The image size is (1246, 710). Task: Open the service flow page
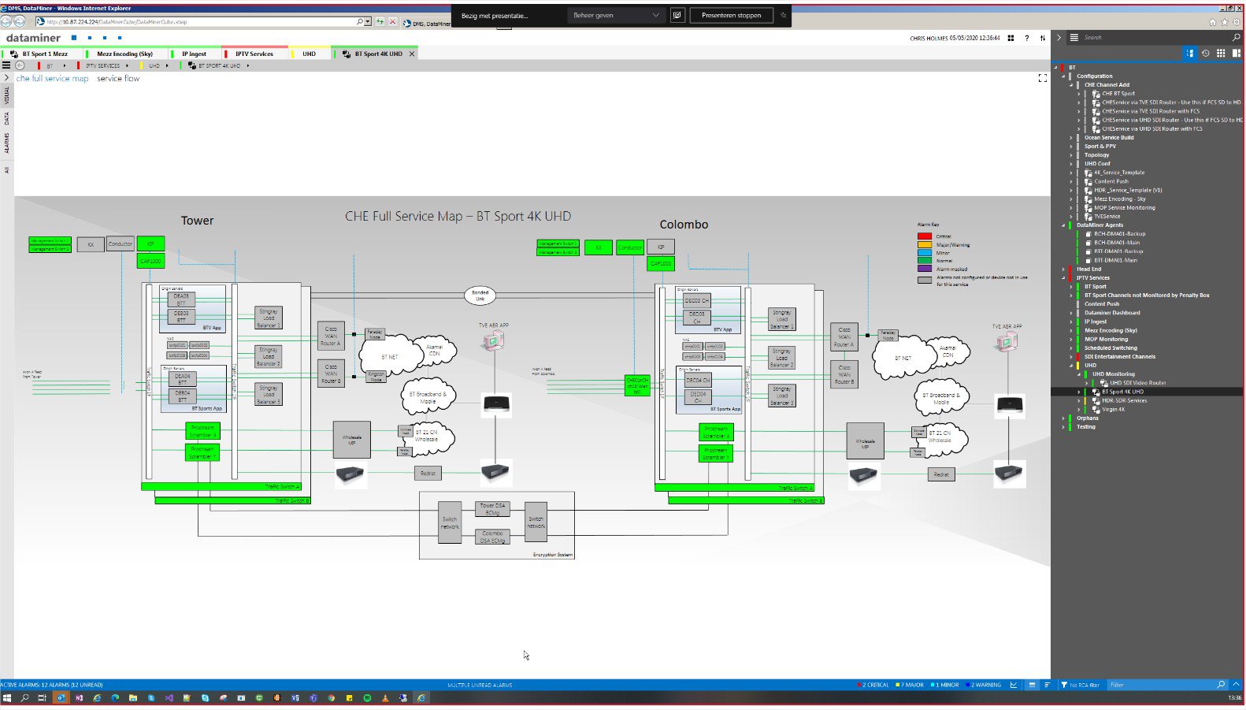tap(118, 79)
